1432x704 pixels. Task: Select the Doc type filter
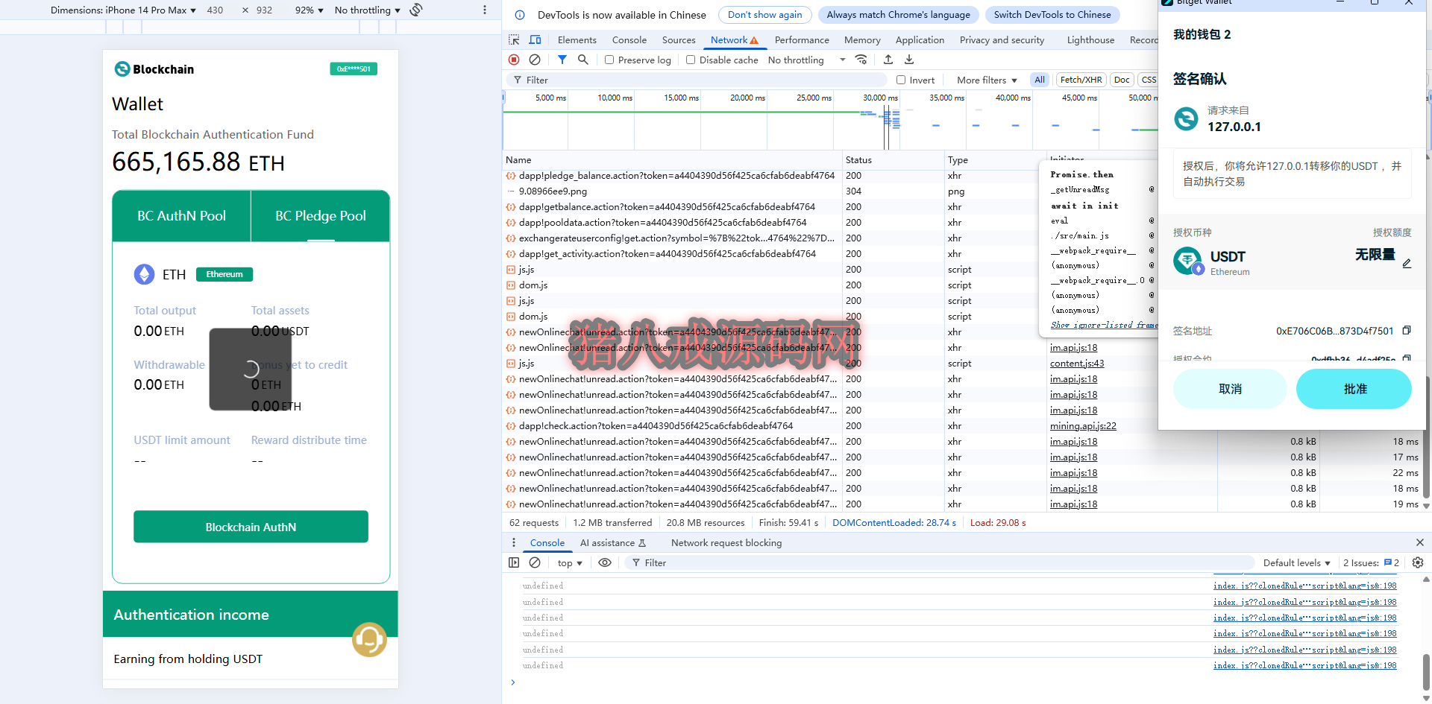(x=1122, y=80)
